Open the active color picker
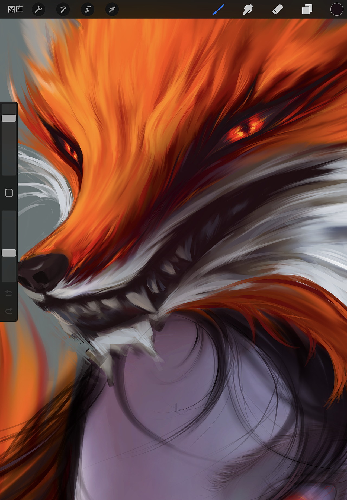347x500 pixels. [337, 10]
